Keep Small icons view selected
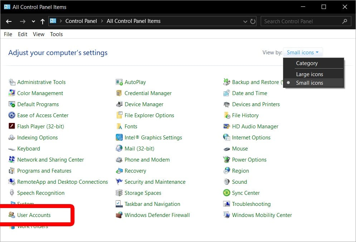 (x=309, y=83)
